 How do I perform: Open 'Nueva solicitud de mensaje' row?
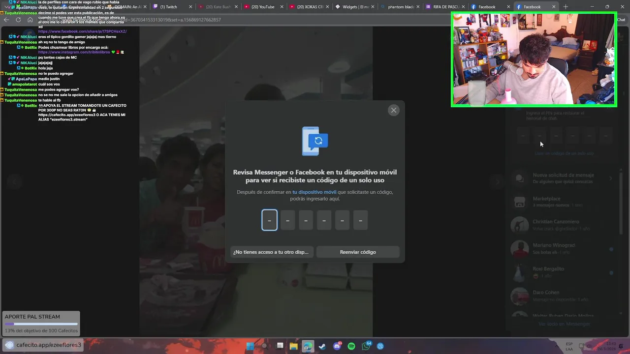[563, 178]
